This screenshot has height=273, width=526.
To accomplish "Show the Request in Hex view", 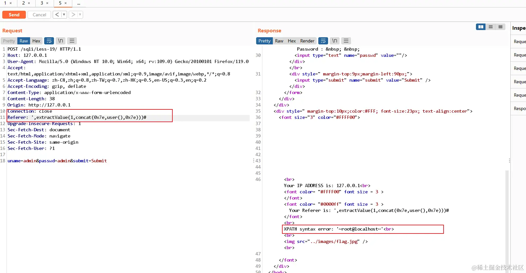I will (36, 41).
